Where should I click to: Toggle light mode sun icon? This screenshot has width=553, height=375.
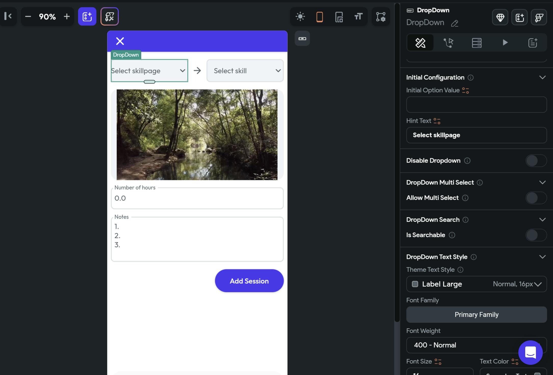pyautogui.click(x=300, y=17)
